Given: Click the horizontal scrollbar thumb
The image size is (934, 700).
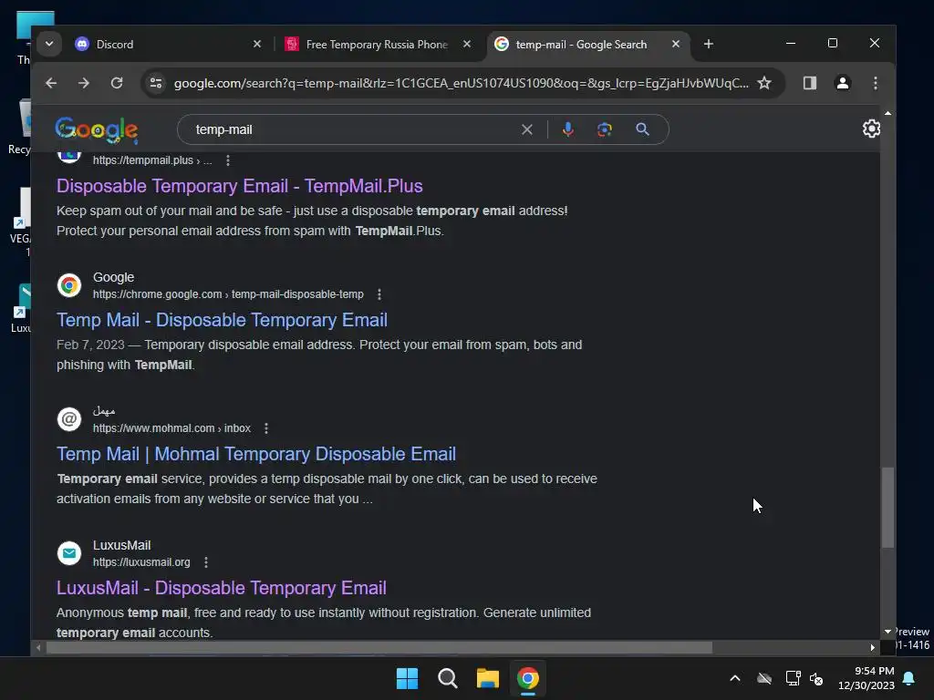Looking at the screenshot, I should click(x=379, y=648).
